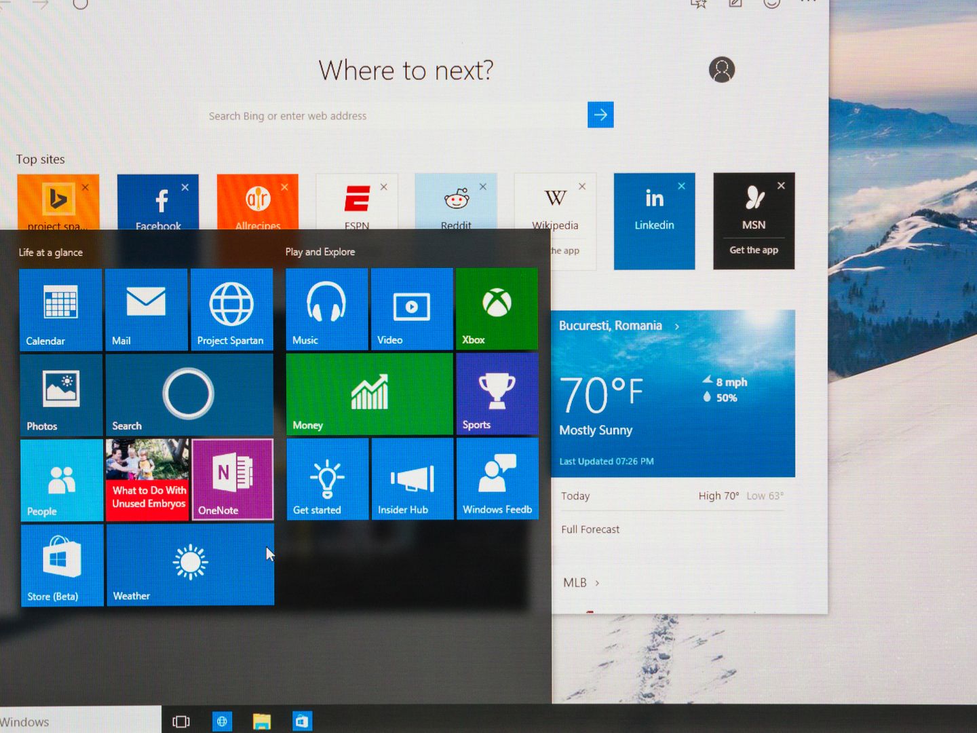Open the Money tile
This screenshot has height=733, width=977.
click(x=369, y=394)
